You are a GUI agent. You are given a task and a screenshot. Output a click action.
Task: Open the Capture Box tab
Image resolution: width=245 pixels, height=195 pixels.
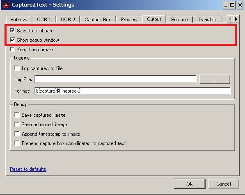pyautogui.click(x=98, y=20)
